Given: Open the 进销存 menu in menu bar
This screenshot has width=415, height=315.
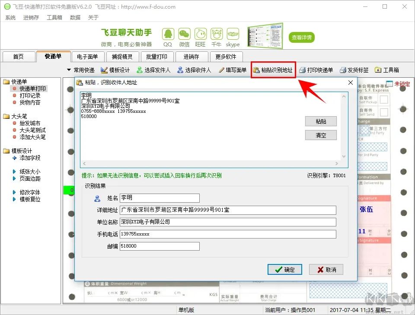Looking at the screenshot, I should tap(31, 17).
